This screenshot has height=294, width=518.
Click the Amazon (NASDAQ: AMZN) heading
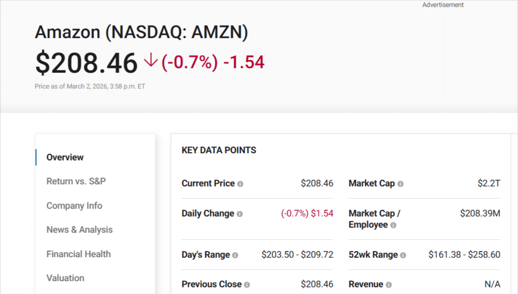[x=141, y=32]
